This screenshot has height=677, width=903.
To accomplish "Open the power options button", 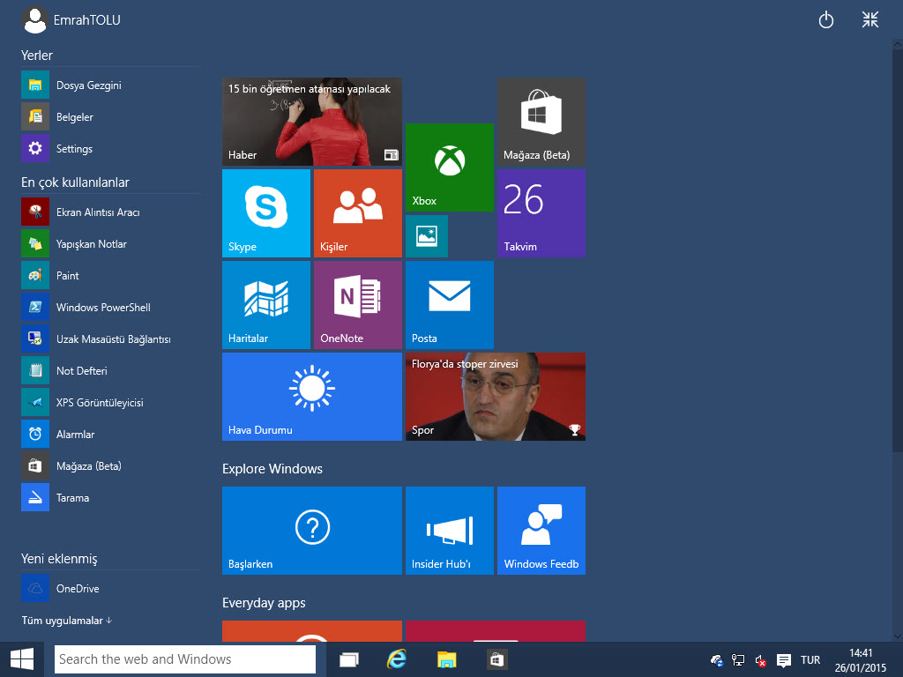I will pos(825,20).
